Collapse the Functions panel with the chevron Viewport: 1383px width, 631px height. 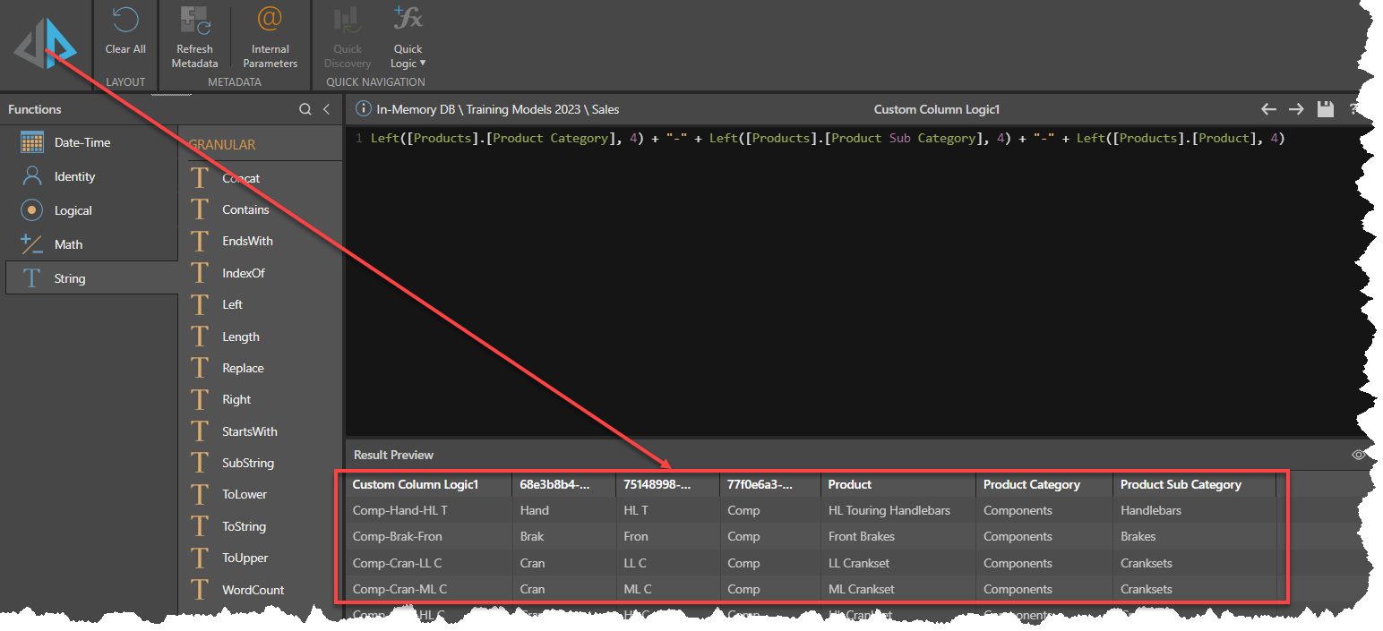pyautogui.click(x=325, y=108)
